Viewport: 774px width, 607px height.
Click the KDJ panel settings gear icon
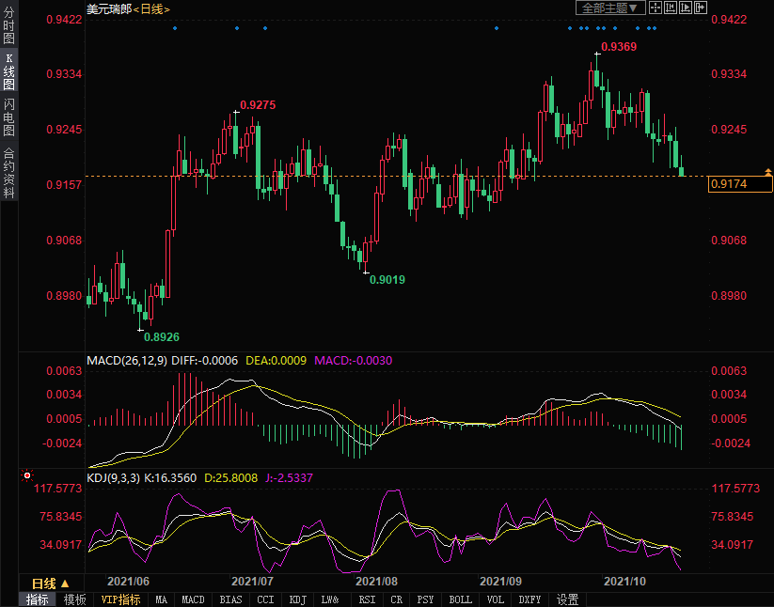click(x=26, y=478)
